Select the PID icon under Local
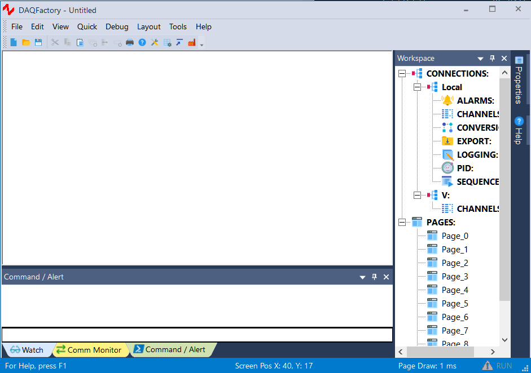 tap(446, 168)
